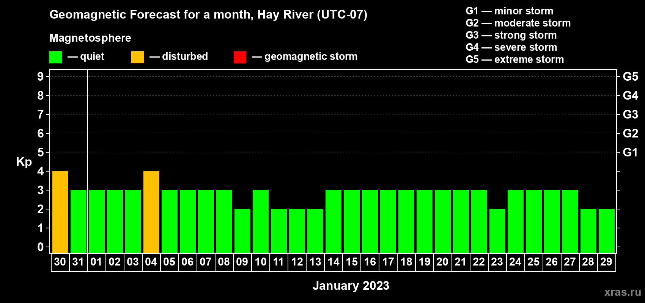Click date label 08 on axis
This screenshot has height=303, width=645.
(x=224, y=262)
